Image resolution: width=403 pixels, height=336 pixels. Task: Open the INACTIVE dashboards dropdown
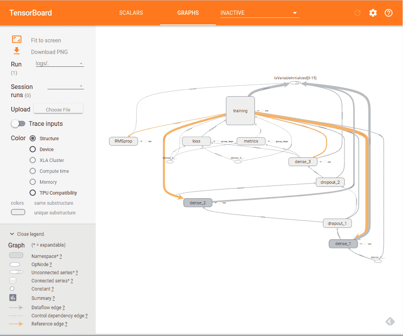click(x=259, y=13)
